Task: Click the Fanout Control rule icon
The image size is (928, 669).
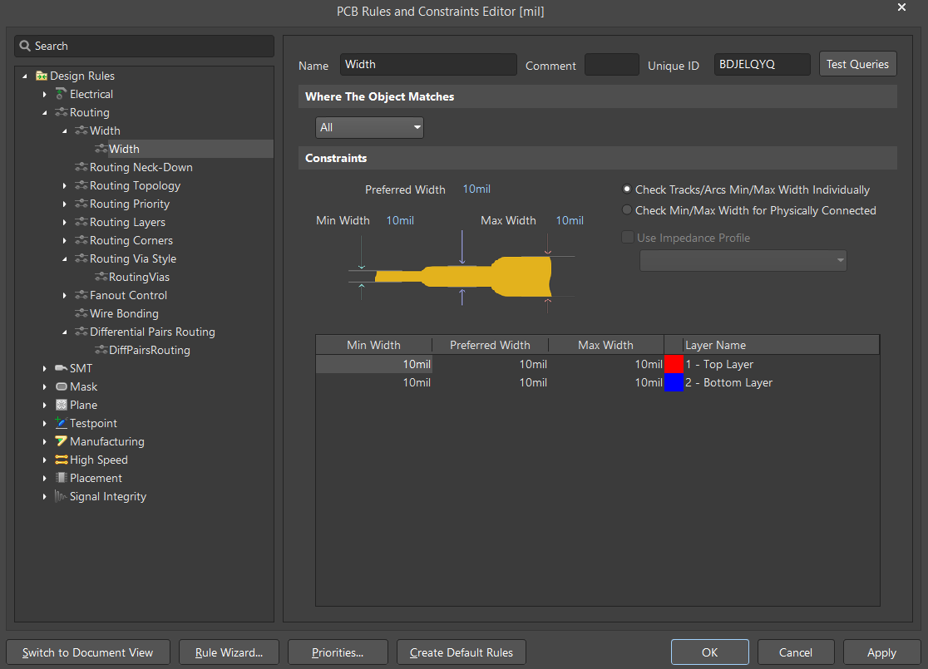Action: [81, 295]
